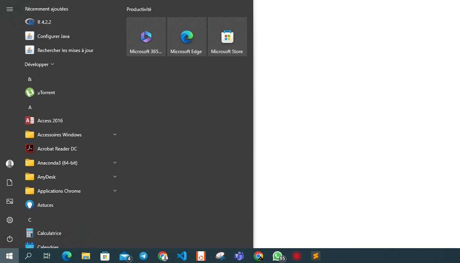Launch Configurer Java
460x263 pixels.
coord(71,36)
